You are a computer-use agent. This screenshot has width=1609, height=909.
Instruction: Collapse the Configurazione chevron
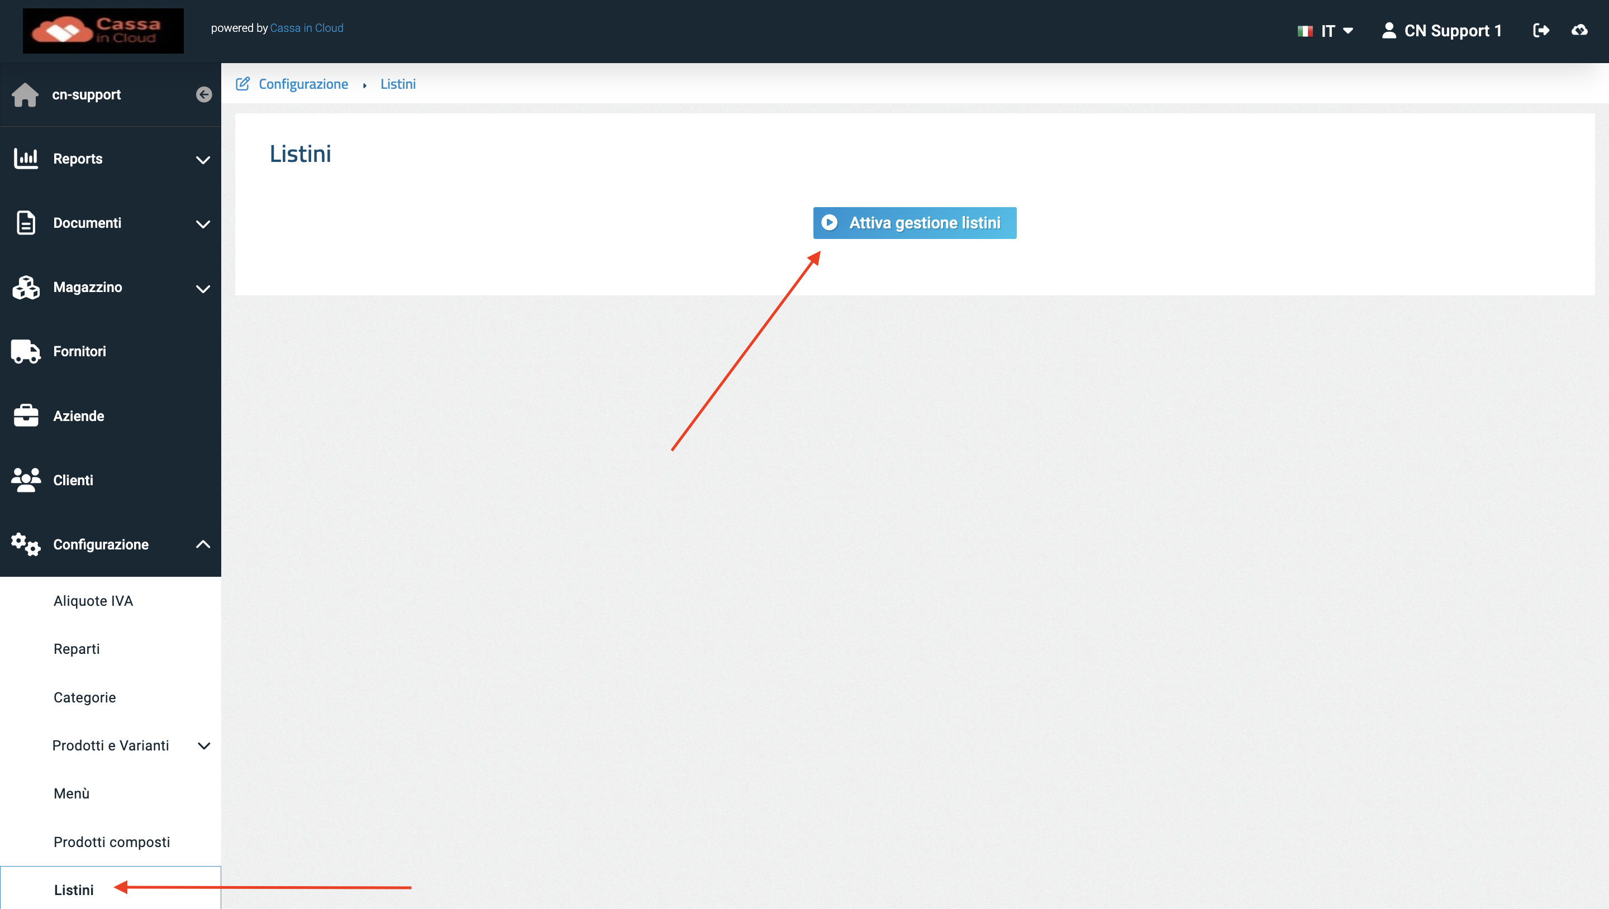coord(203,544)
